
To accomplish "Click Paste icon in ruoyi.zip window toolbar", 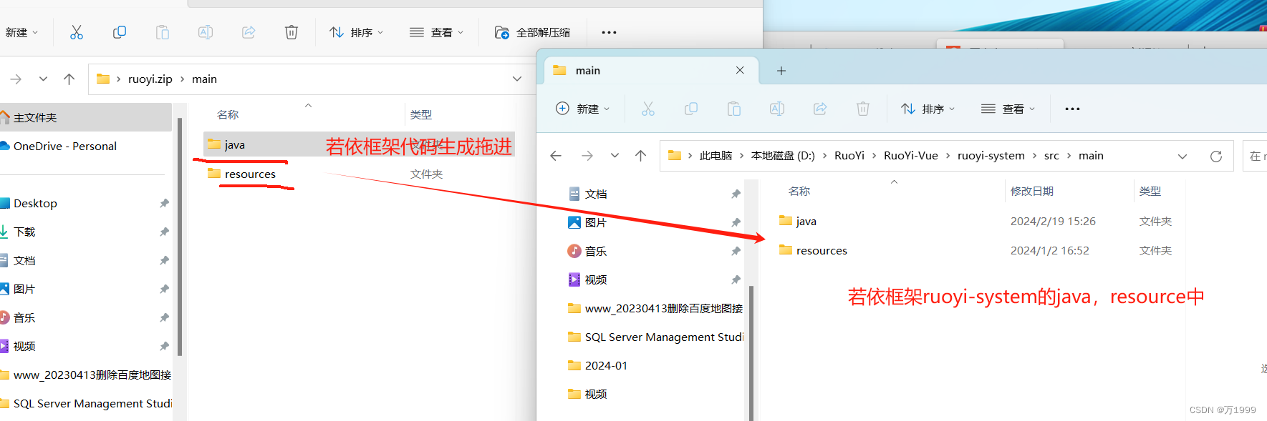I will [163, 32].
